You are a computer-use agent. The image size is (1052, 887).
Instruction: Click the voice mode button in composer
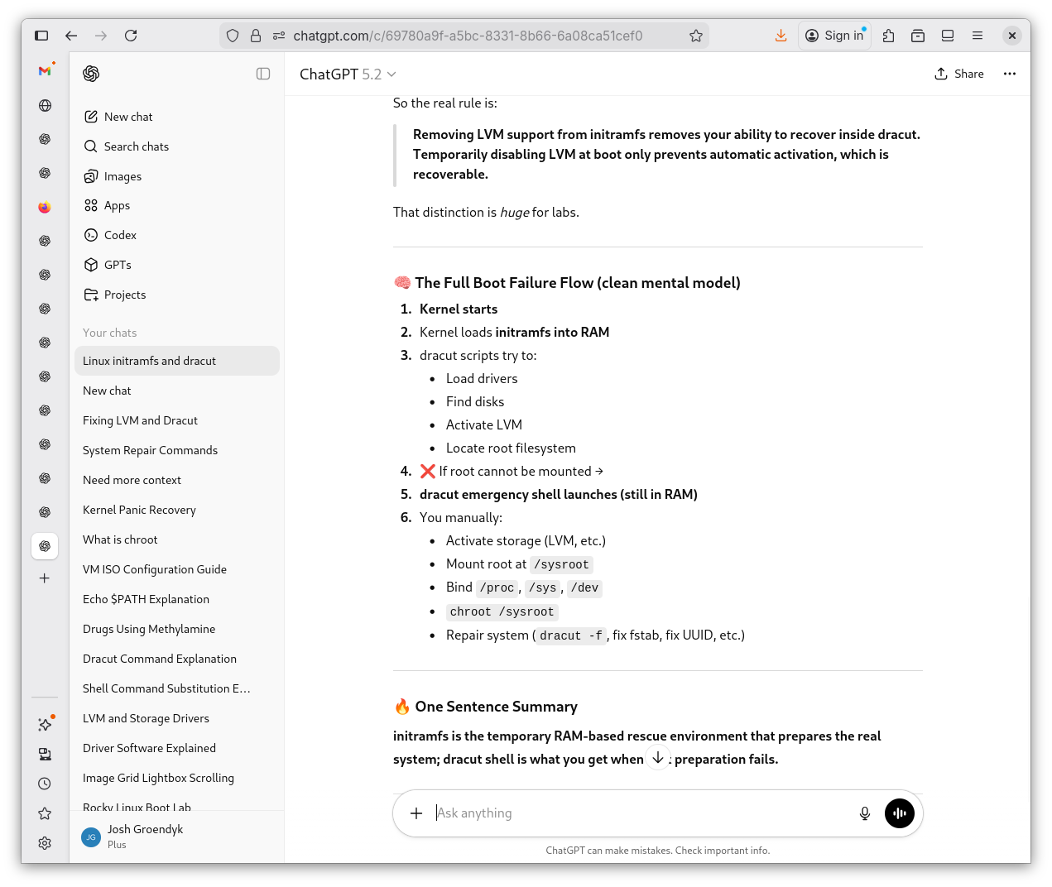[x=899, y=813]
